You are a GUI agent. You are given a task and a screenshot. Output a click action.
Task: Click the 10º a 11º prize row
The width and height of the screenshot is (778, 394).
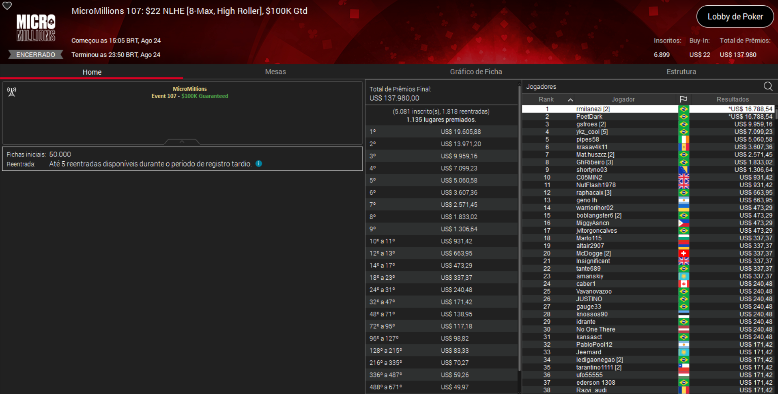pyautogui.click(x=442, y=241)
